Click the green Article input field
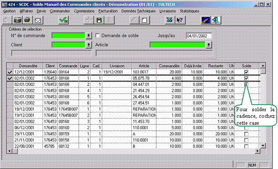 tap(177, 45)
